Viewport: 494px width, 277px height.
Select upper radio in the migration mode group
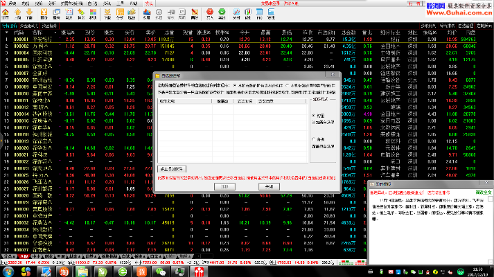tap(314, 116)
